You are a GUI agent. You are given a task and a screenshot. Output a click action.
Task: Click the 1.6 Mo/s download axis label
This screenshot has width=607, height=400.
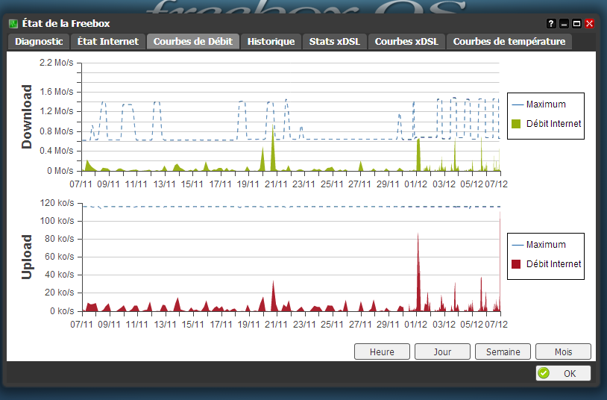pos(56,92)
